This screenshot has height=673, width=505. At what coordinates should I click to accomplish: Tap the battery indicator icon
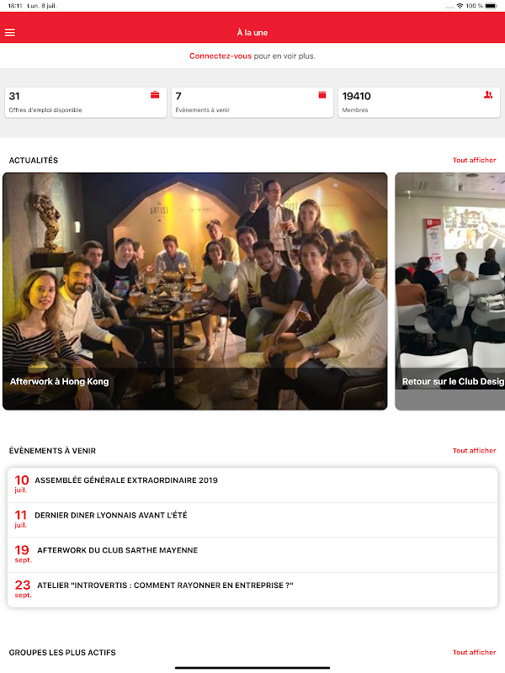pyautogui.click(x=492, y=6)
